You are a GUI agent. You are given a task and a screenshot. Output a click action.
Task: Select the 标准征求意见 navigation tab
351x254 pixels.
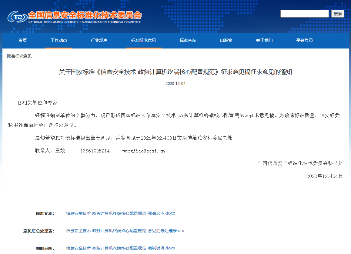pyautogui.click(x=143, y=40)
